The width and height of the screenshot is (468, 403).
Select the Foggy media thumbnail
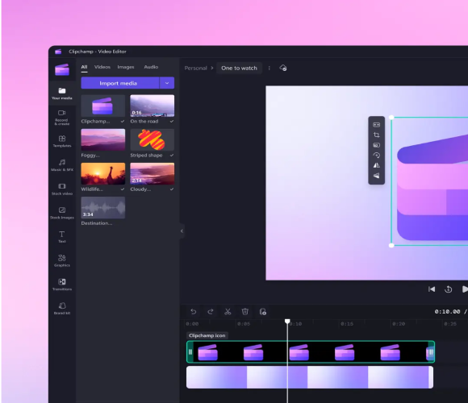(x=103, y=139)
